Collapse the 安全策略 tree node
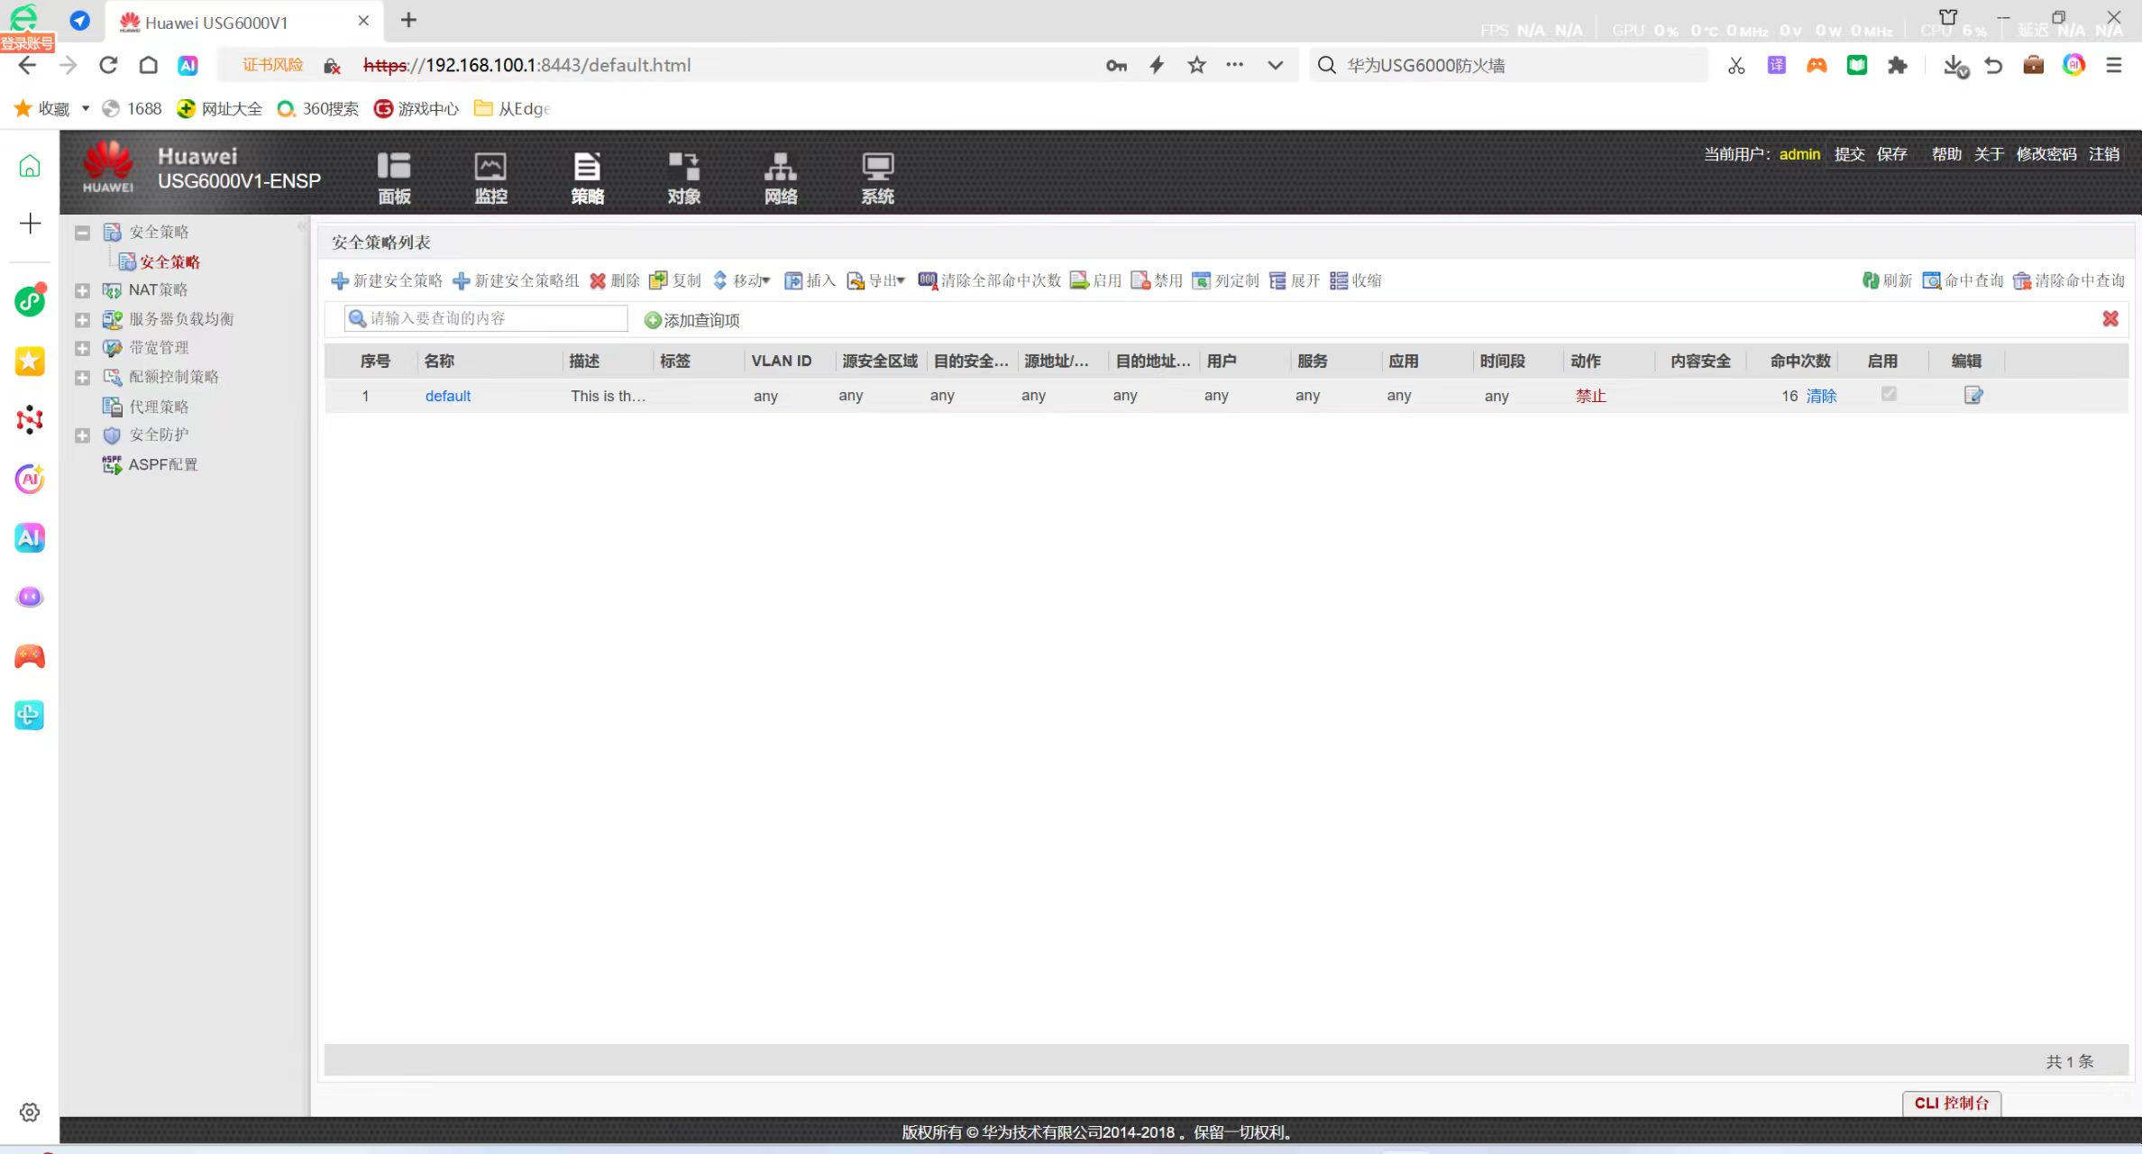The height and width of the screenshot is (1154, 2142). point(82,233)
